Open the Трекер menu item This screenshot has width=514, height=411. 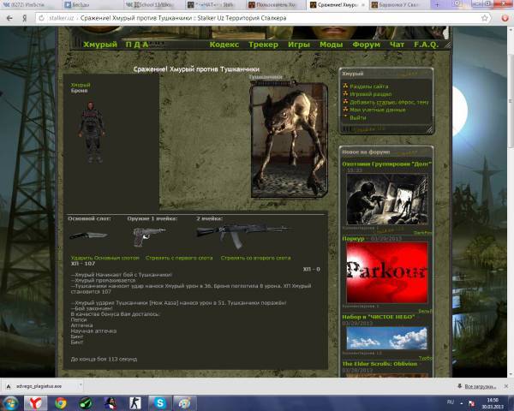click(x=263, y=45)
